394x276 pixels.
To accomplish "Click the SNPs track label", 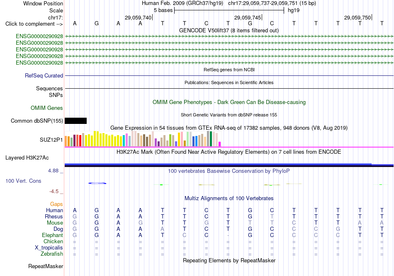I will click(56, 95).
